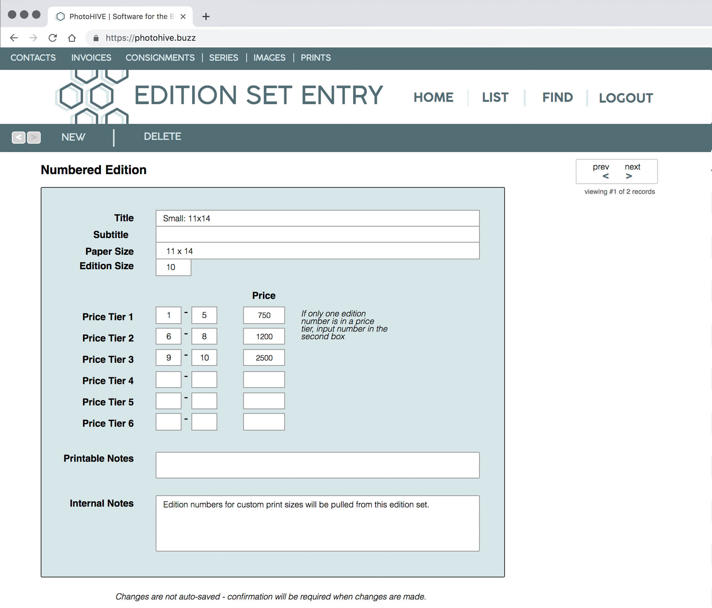Screen dimensions: 712x608
Task: Click the browser back arrow
Action: [x=14, y=38]
